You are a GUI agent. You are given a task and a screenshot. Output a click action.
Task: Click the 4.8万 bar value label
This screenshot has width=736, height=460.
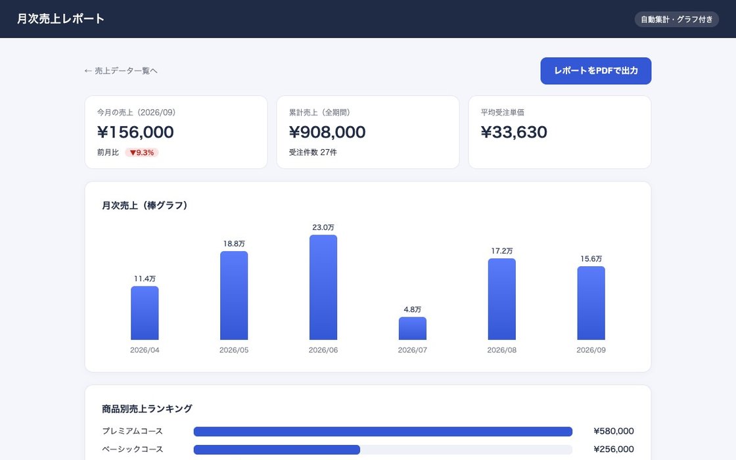point(413,310)
